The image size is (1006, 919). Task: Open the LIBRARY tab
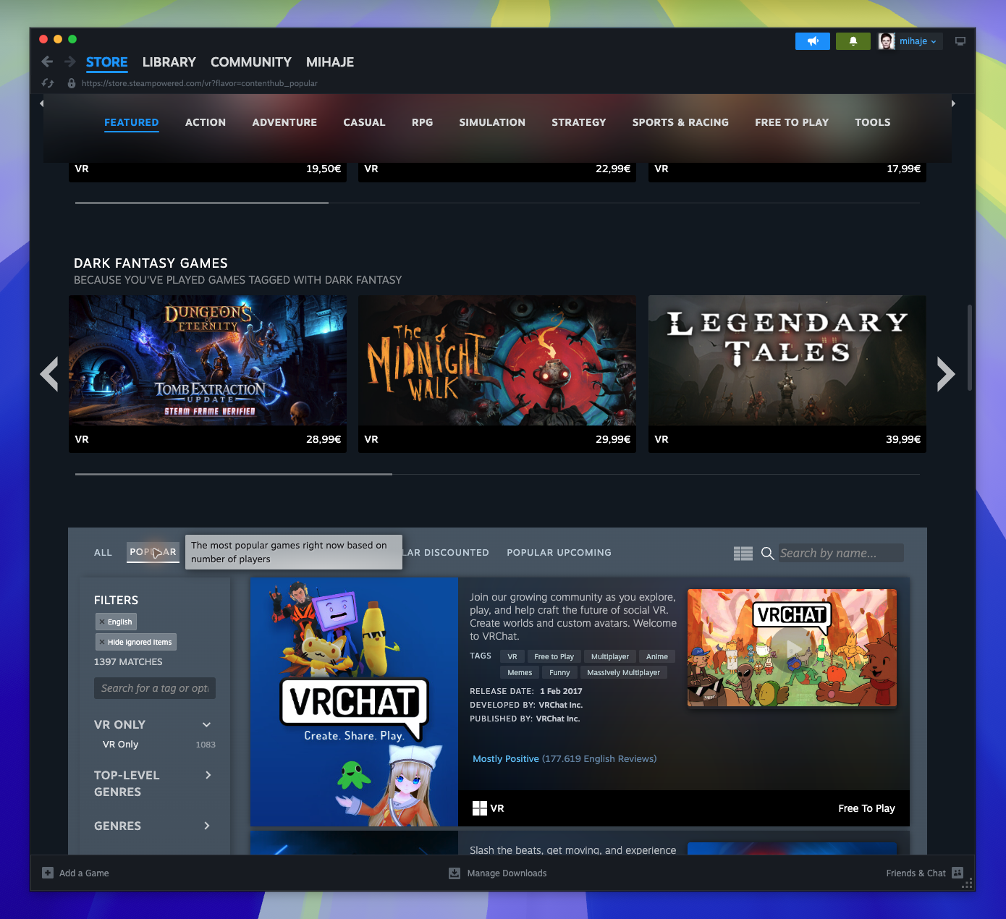click(169, 62)
